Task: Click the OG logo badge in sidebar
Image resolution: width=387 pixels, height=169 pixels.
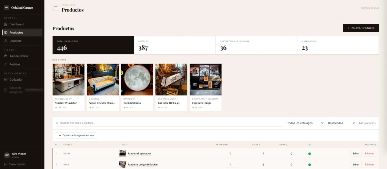Action: pyautogui.click(x=6, y=7)
